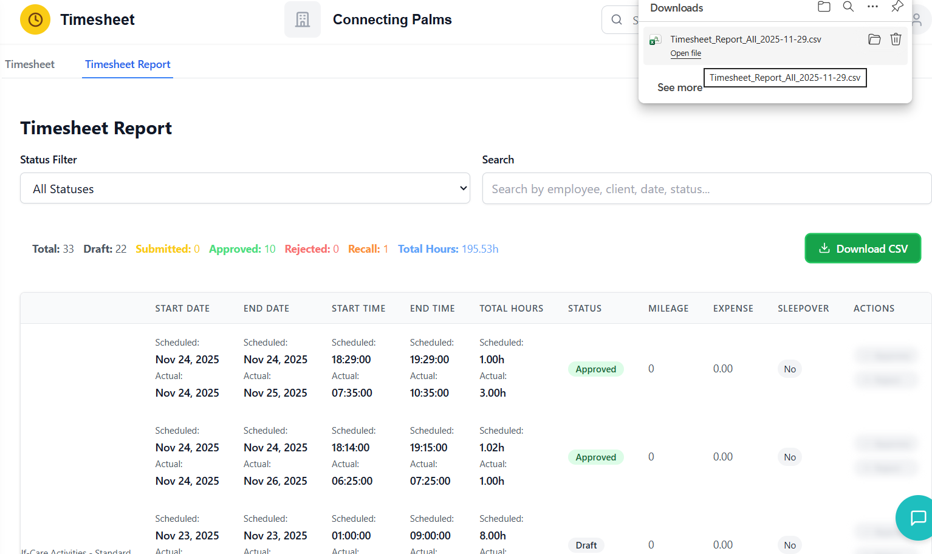
Task: Open the chat bubble widget
Action: pos(917,518)
